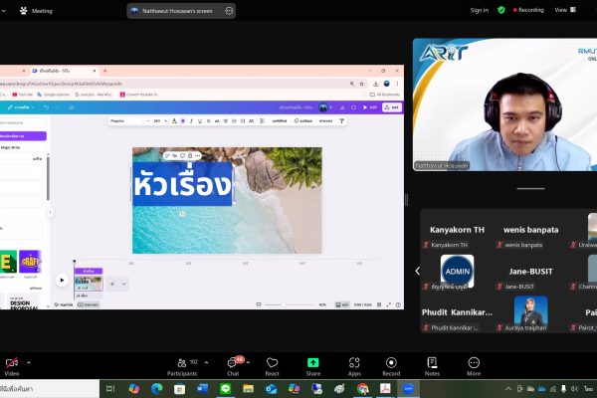Image resolution: width=597 pixels, height=398 pixels.
Task: Open the Zoom Chat panel
Action: coord(233,366)
